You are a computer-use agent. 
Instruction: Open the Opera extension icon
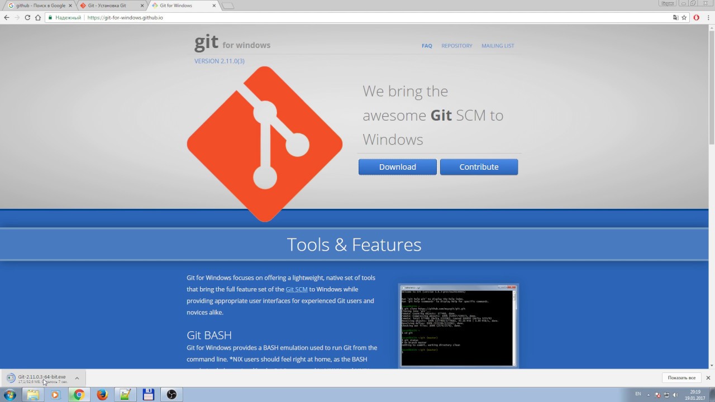(x=696, y=17)
